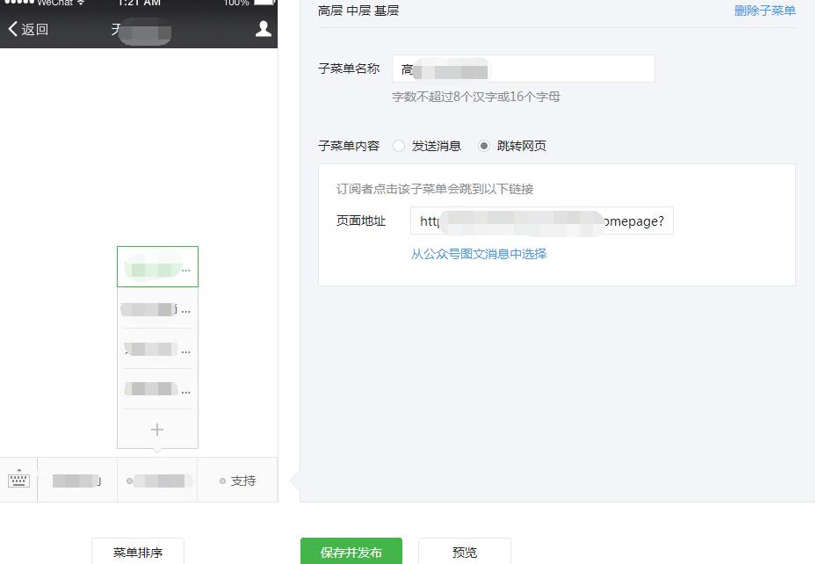The height and width of the screenshot is (564, 839).
Task: Select the first blurred bottom menu item
Action: (x=77, y=481)
